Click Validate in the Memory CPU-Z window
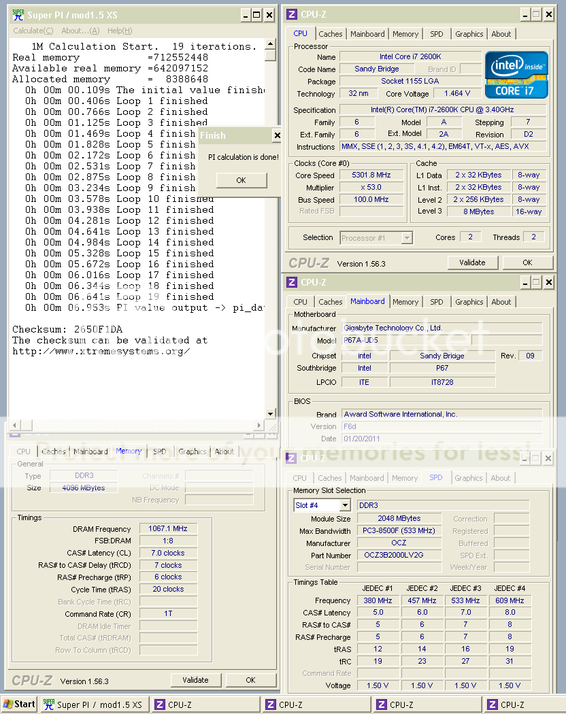 click(x=195, y=680)
